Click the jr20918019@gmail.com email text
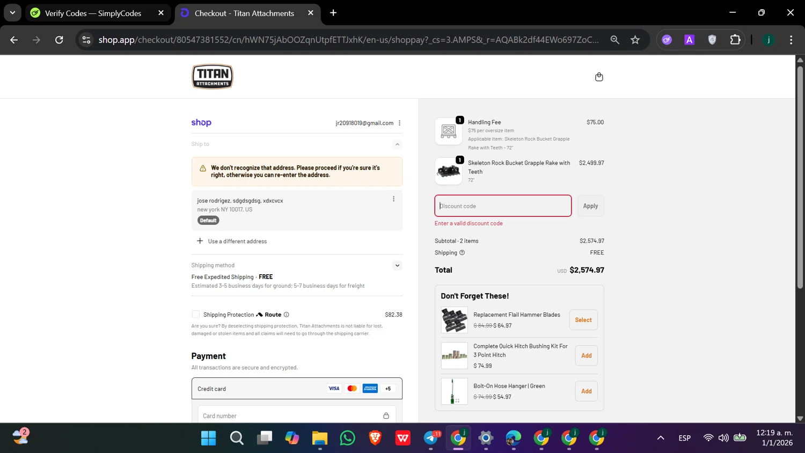Screen dimensions: 805x453 tap(364, 123)
